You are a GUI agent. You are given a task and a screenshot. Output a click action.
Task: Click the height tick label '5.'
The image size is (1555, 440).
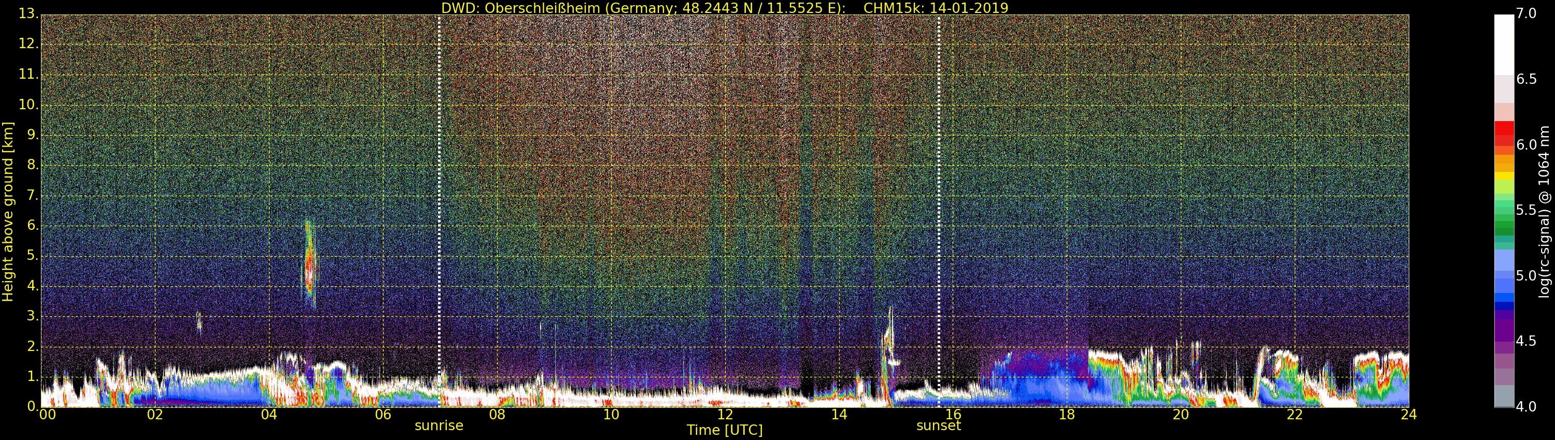33,256
